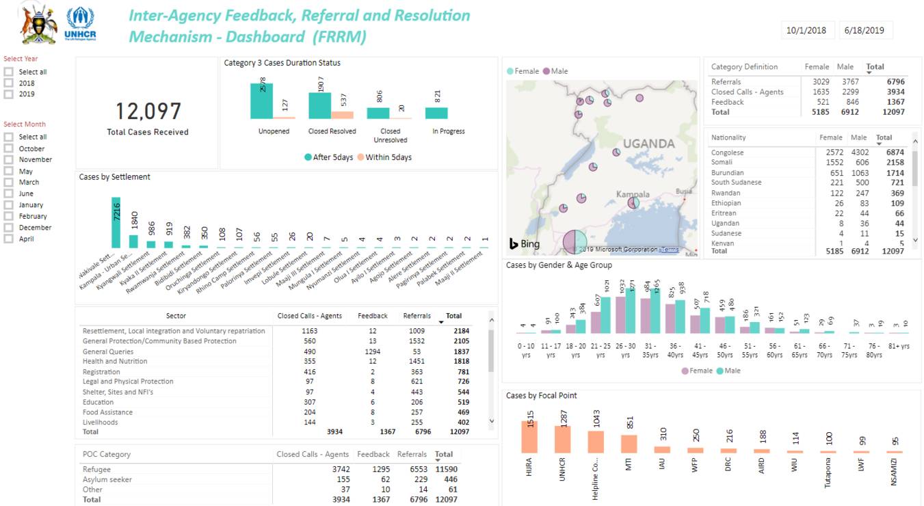
Task: Click the end date field 6/18/2019
Action: pos(864,30)
